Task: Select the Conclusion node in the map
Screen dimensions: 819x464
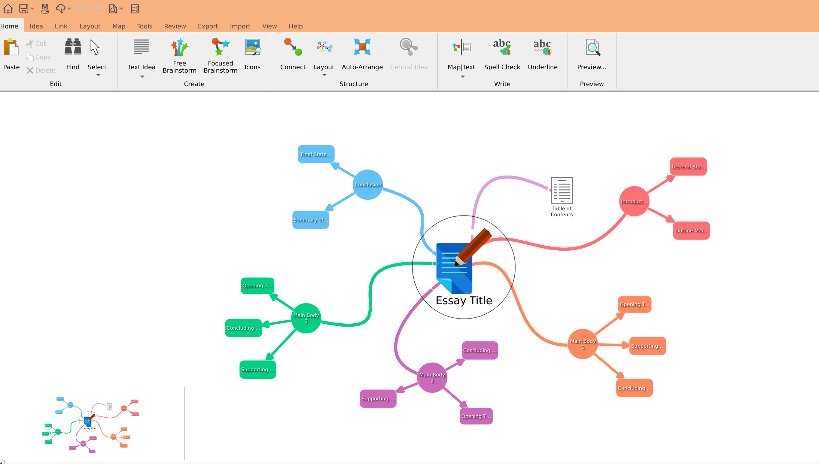Action: pyautogui.click(x=368, y=184)
